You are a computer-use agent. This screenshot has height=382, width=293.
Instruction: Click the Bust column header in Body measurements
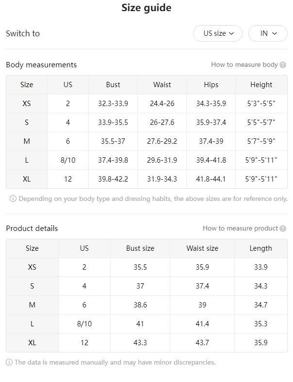[113, 85]
